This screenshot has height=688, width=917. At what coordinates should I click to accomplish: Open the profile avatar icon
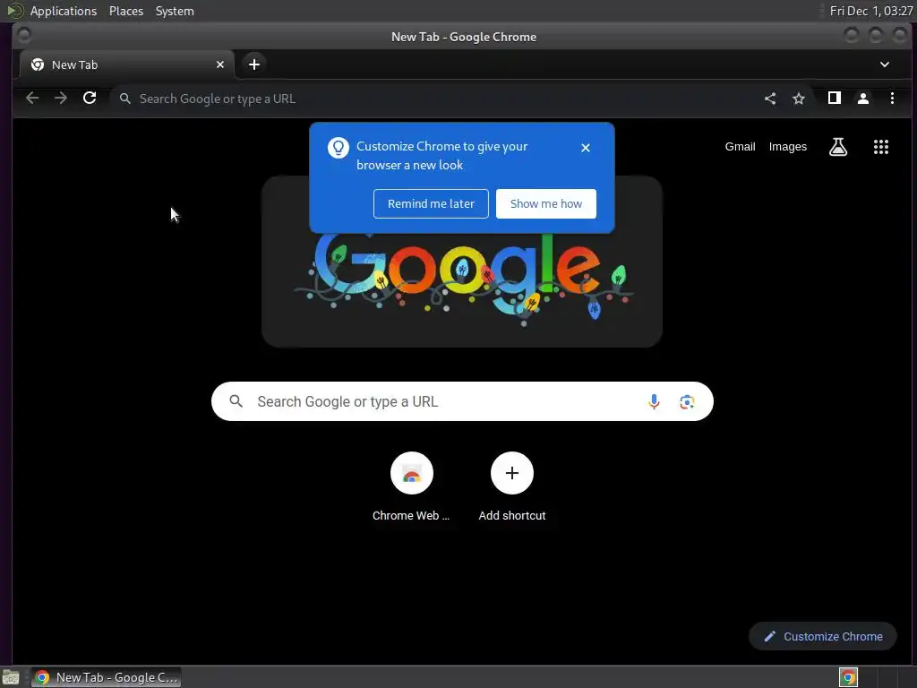point(863,99)
